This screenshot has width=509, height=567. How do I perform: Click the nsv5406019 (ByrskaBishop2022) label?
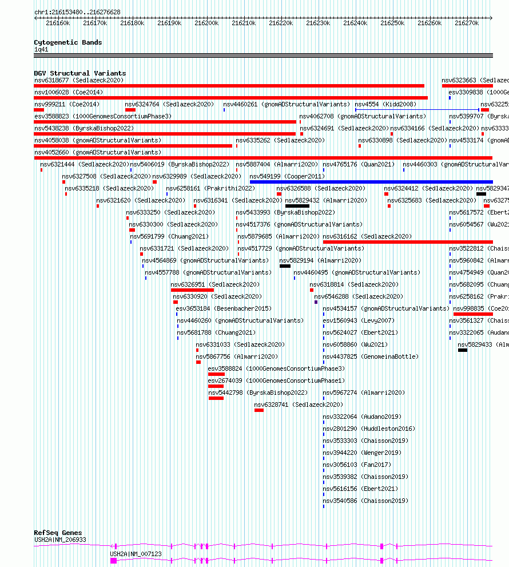pyautogui.click(x=180, y=164)
